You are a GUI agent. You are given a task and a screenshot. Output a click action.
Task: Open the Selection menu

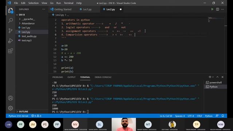click(33, 3)
